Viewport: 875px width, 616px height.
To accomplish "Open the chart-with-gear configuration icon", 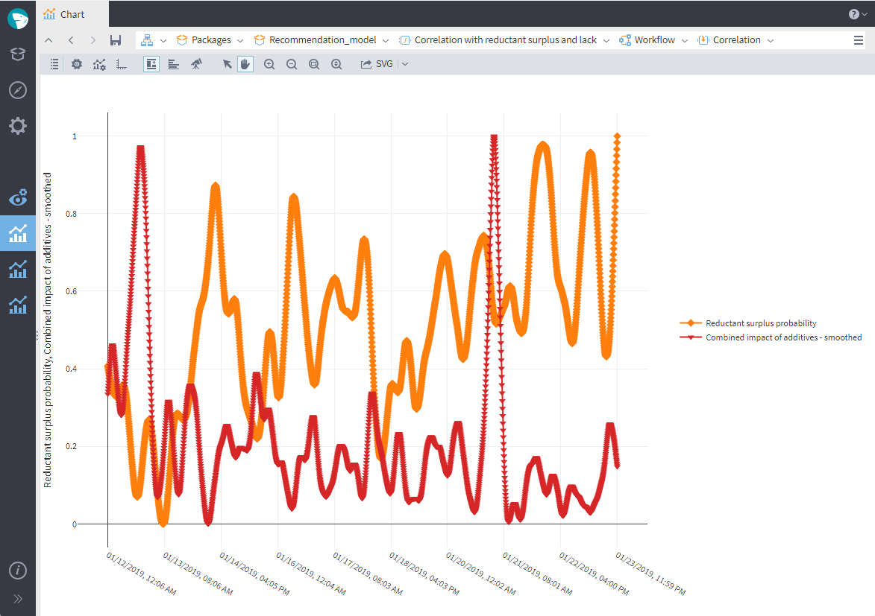I will 99,64.
